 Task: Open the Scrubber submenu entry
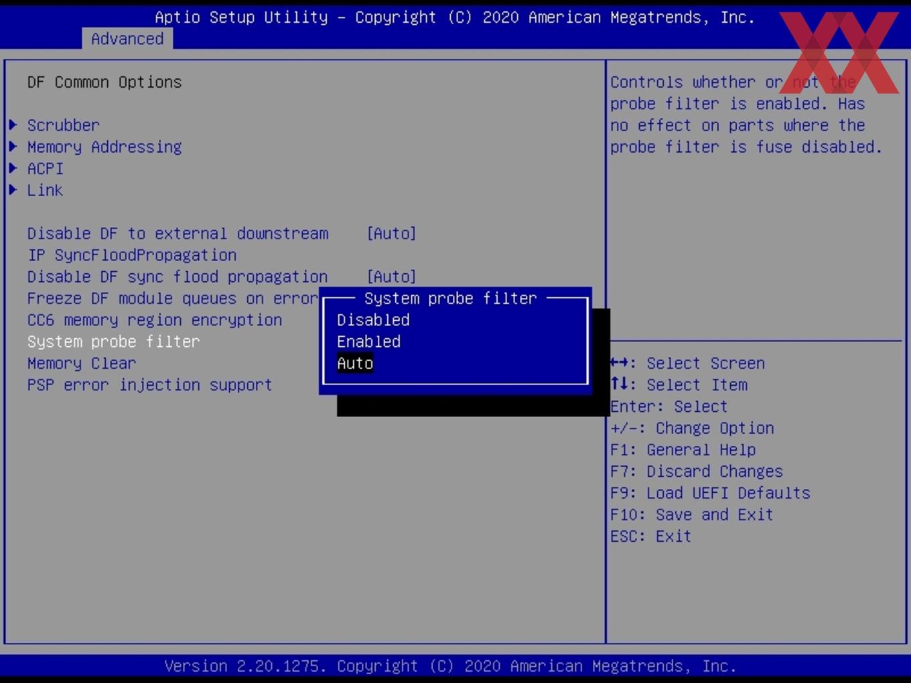coord(63,125)
